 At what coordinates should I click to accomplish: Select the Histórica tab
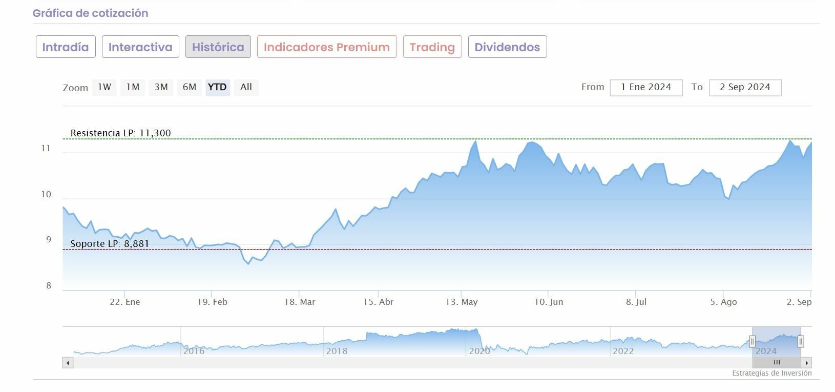click(x=218, y=47)
